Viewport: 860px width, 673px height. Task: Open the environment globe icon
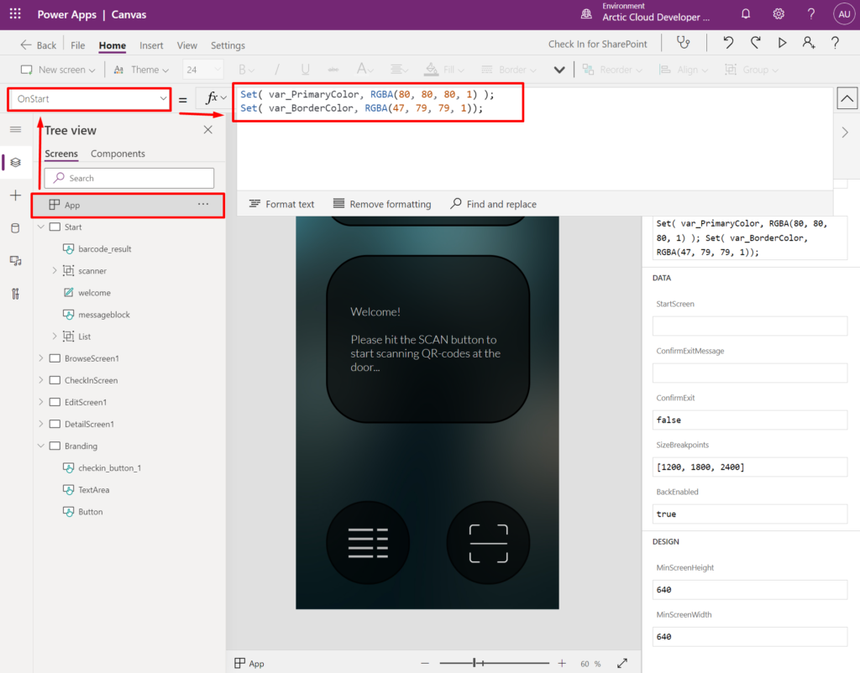coord(586,13)
